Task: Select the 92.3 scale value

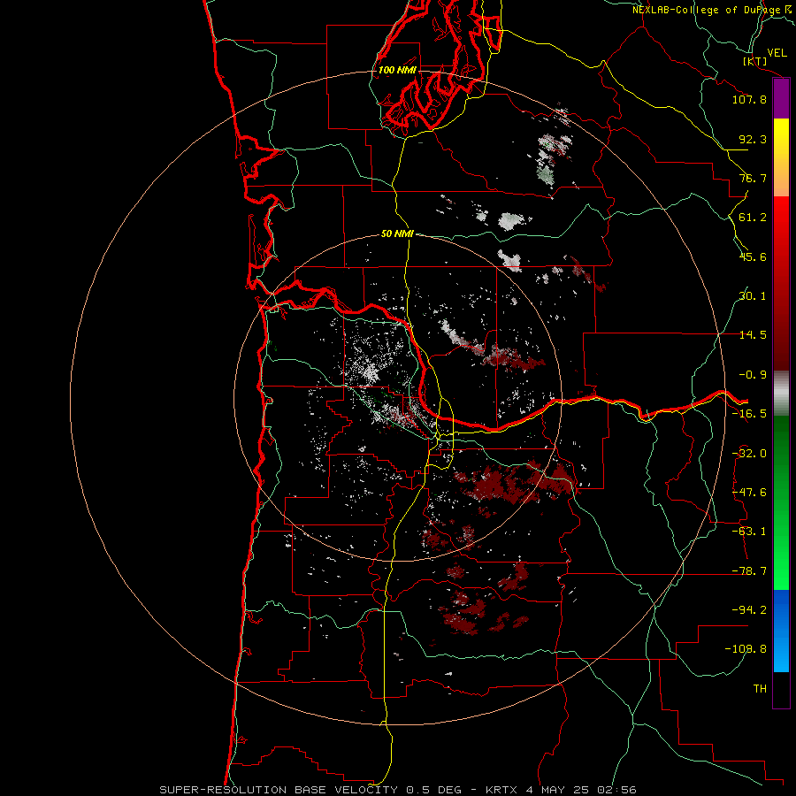Action: 753,139
